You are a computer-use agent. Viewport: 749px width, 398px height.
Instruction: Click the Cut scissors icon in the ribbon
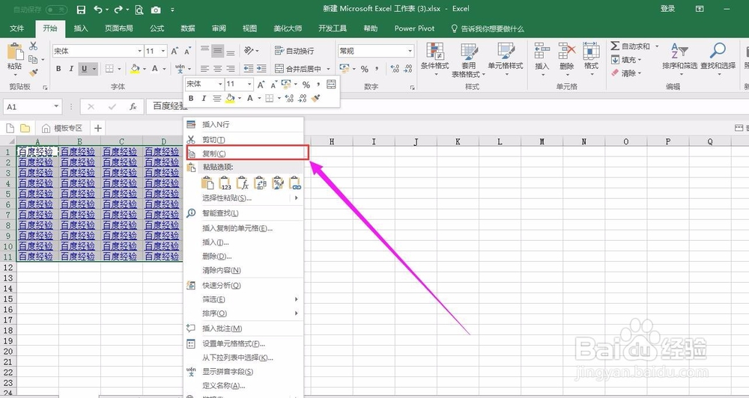pos(33,46)
